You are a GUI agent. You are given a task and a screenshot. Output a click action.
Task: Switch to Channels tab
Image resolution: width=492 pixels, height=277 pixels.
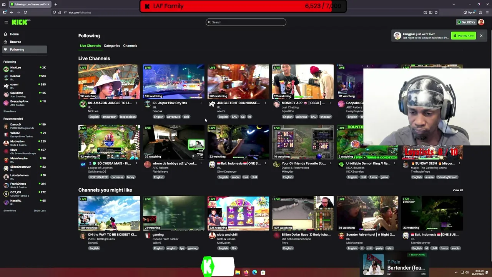point(130,46)
